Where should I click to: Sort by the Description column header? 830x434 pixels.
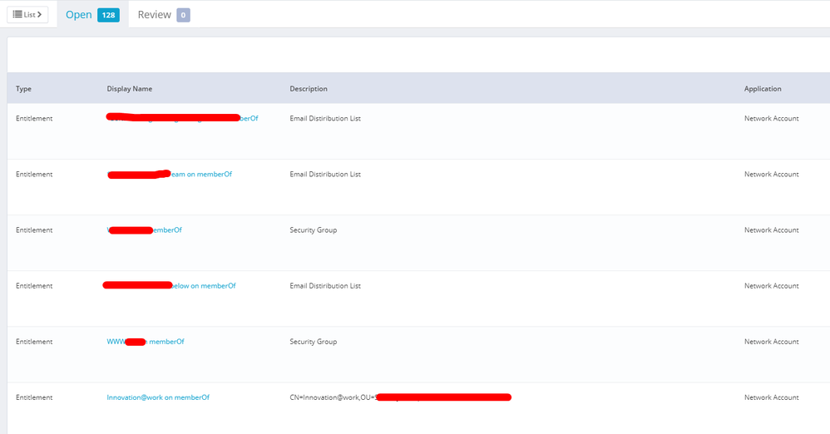[x=309, y=89]
